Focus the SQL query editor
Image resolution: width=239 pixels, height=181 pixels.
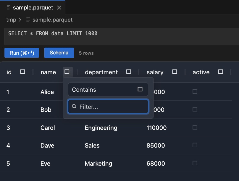pos(122,36)
